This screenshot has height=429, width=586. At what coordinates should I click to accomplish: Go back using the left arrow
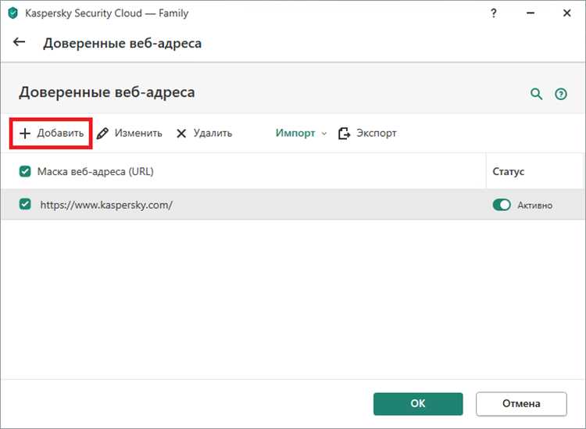pos(20,43)
